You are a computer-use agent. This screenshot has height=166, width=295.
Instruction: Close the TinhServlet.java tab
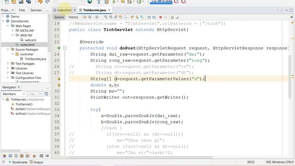109,10
